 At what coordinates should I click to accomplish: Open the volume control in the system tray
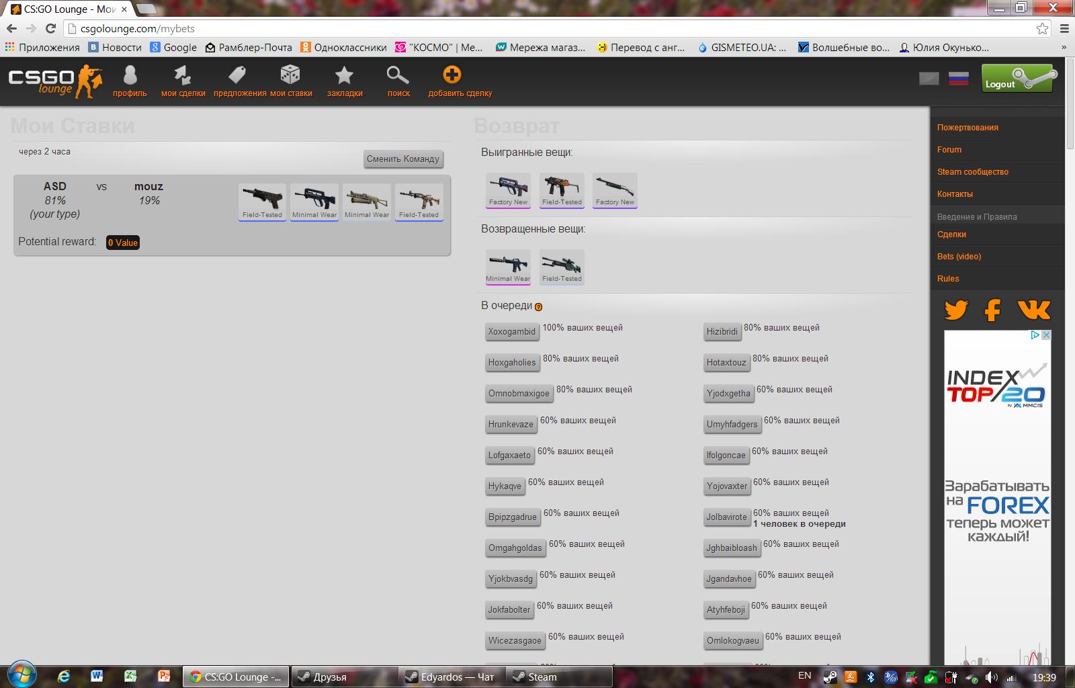click(991, 677)
